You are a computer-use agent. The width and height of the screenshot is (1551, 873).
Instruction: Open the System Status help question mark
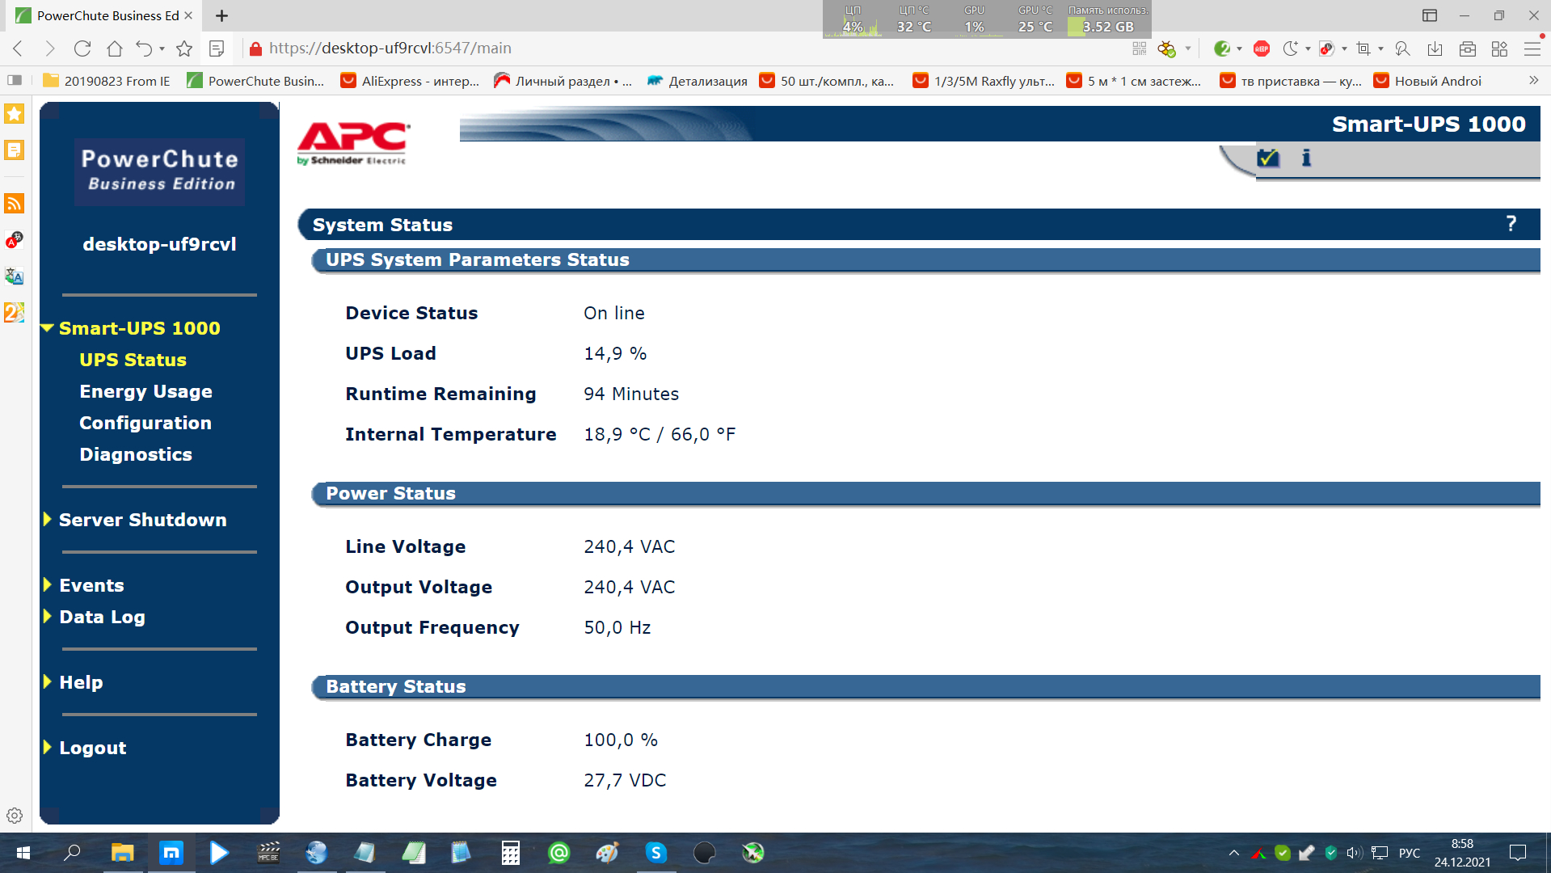tap(1511, 224)
